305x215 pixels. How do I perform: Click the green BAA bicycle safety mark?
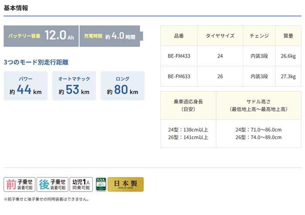click(x=101, y=185)
